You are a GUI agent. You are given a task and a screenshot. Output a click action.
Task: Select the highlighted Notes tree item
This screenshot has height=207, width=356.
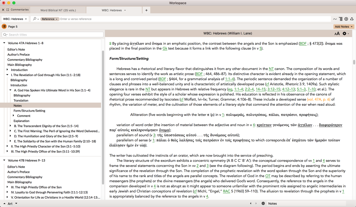coord(51,105)
